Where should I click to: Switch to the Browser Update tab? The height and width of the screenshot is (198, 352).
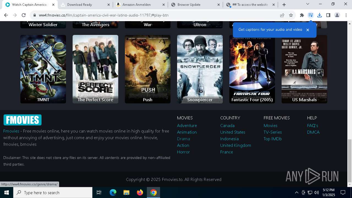pyautogui.click(x=195, y=5)
